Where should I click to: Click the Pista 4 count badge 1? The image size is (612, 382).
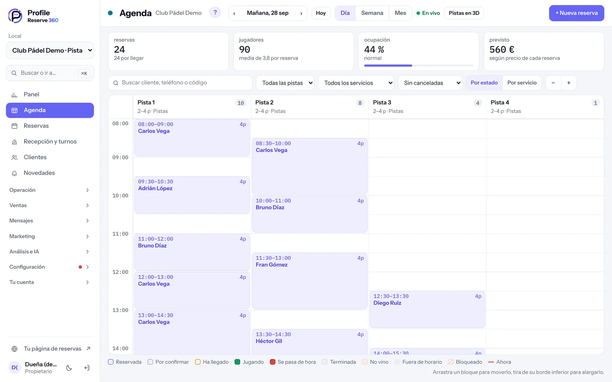[x=595, y=103]
